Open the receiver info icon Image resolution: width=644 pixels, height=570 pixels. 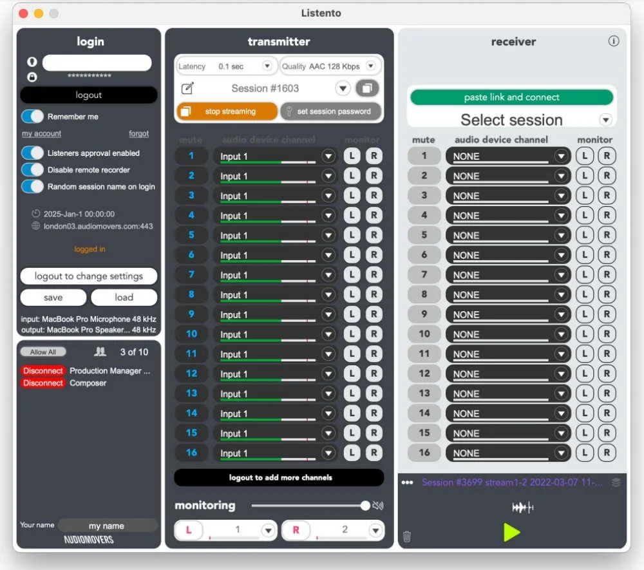(614, 41)
